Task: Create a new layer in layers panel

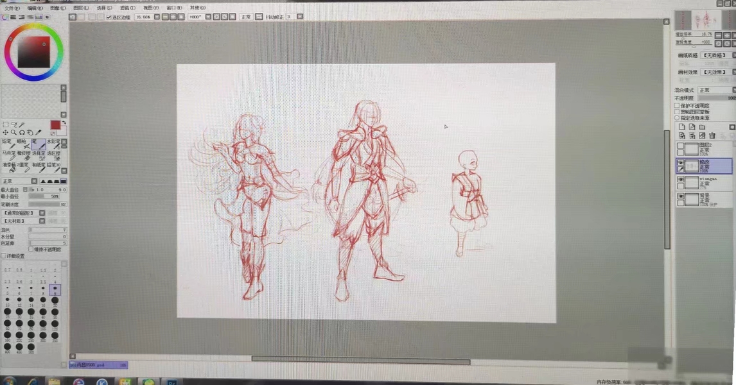Action: pos(682,127)
